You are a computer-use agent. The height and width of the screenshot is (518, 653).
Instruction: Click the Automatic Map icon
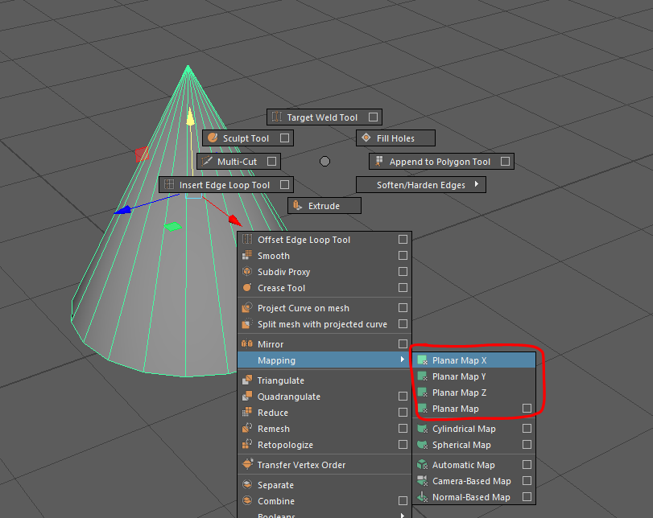(422, 464)
